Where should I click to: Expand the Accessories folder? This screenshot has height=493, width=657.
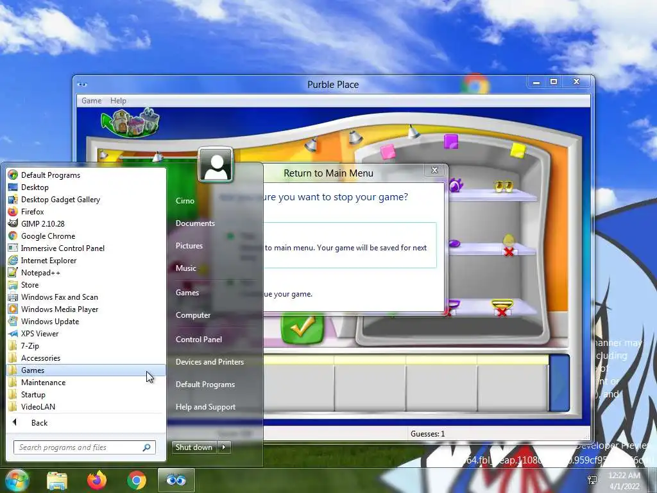click(86, 358)
